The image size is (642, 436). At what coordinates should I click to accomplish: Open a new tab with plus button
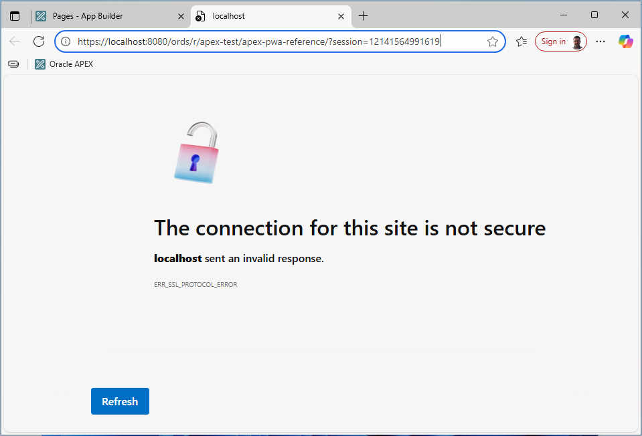point(363,16)
